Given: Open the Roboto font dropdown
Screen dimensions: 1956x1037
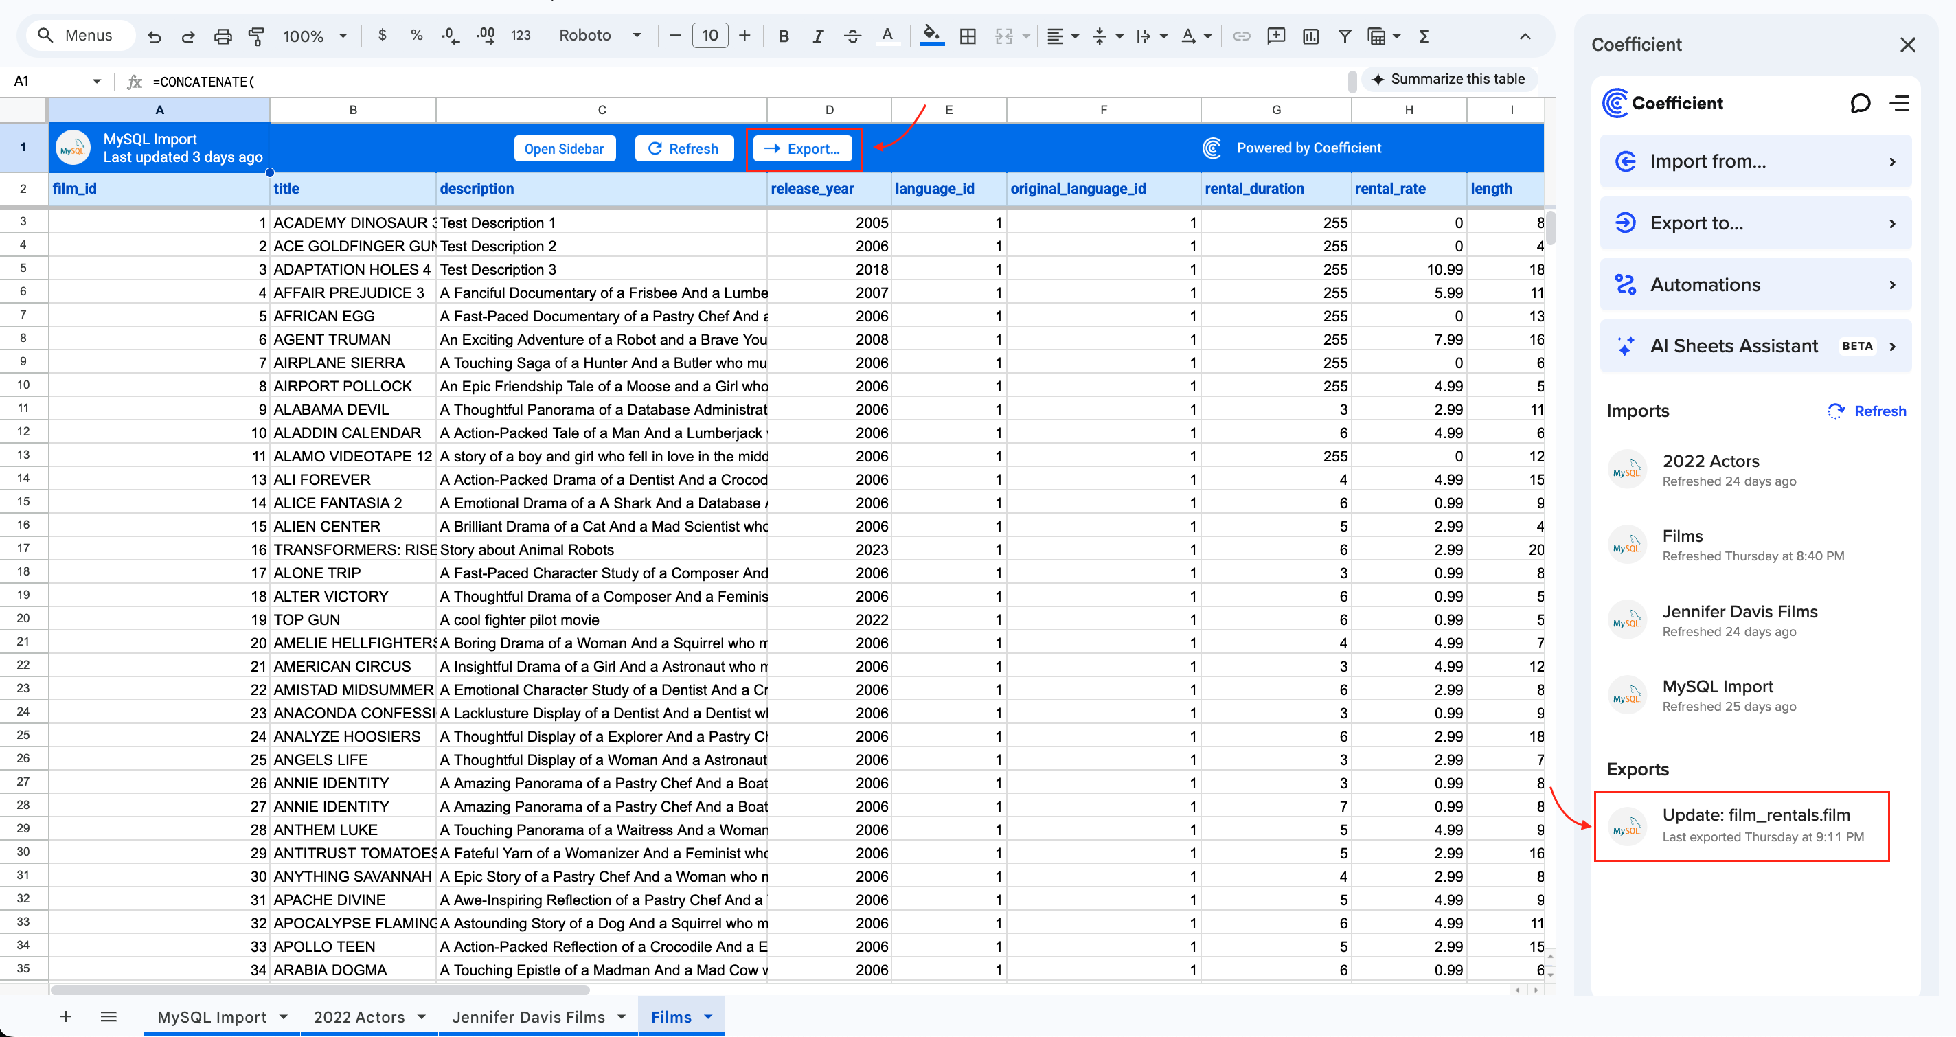Looking at the screenshot, I should click(600, 36).
